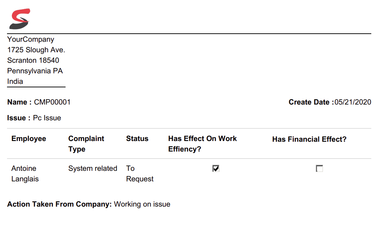
Task: Select the 1725 Slough Ave. address line
Action: tap(36, 50)
